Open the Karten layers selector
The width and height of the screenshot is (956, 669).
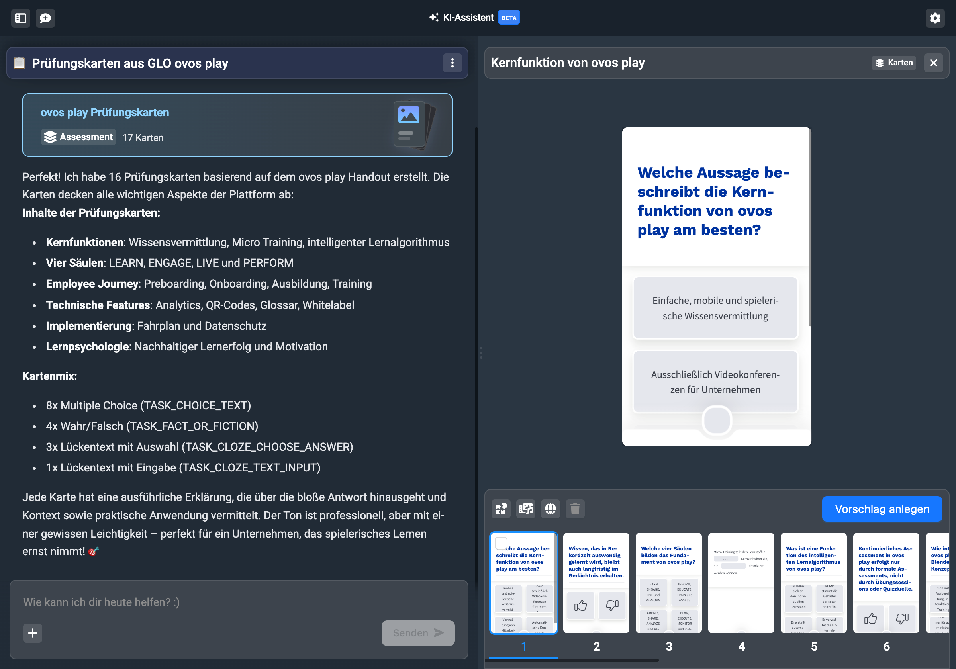893,63
